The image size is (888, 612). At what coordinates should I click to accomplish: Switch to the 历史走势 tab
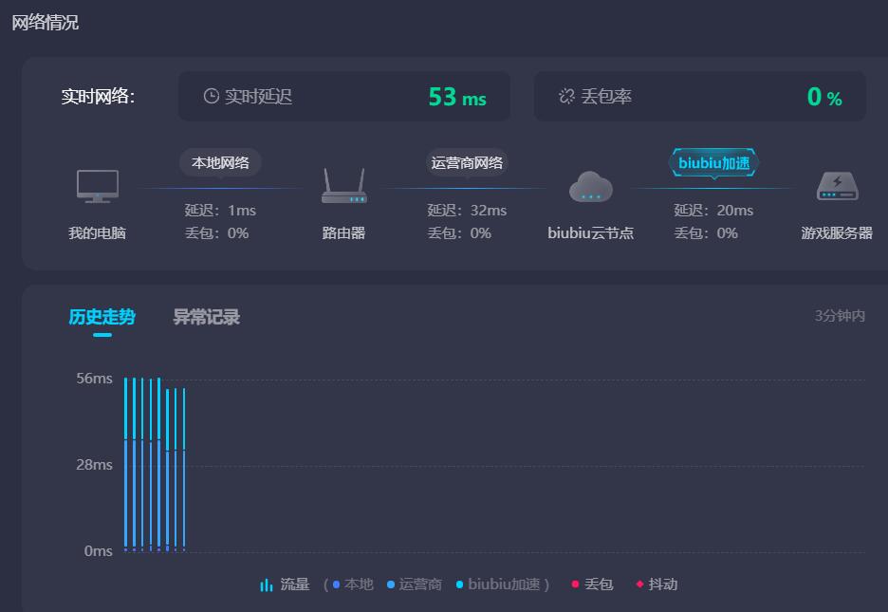click(x=102, y=317)
